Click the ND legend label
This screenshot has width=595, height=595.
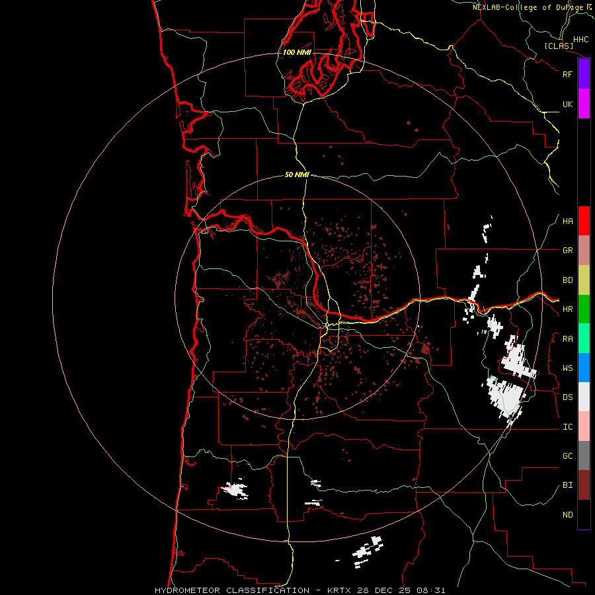coord(567,514)
